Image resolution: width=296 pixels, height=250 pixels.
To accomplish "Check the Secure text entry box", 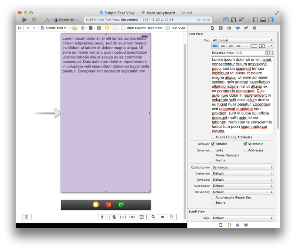I will click(213, 203).
